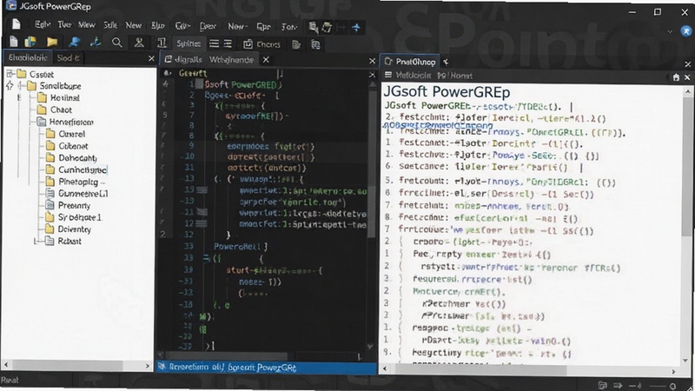Open the Tve menu

(64, 25)
